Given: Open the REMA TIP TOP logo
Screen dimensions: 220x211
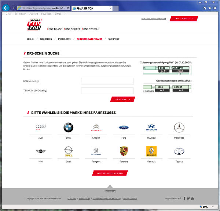Looking at the screenshot, I should tap(34, 25).
